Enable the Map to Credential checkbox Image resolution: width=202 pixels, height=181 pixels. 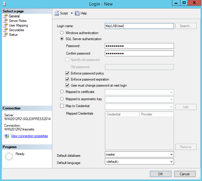[62, 106]
